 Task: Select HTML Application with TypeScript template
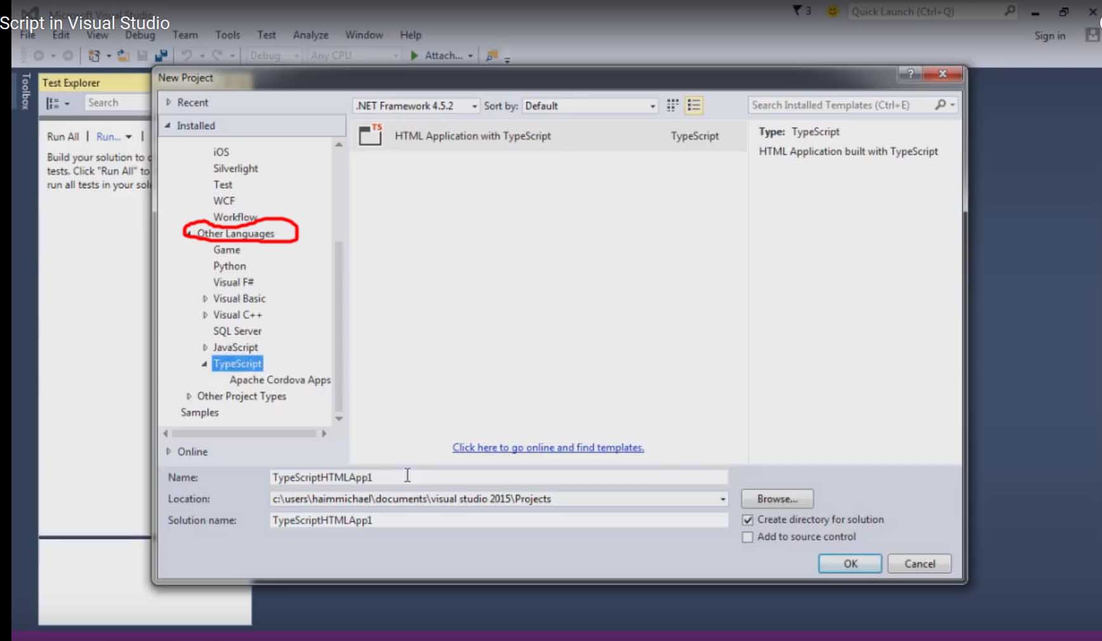click(x=549, y=136)
